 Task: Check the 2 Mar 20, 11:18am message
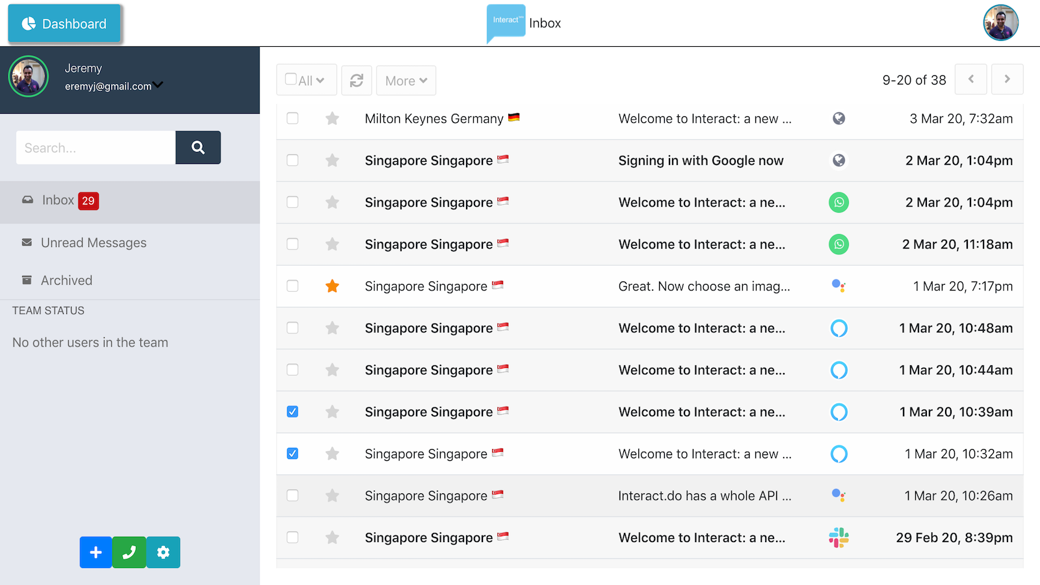(292, 244)
